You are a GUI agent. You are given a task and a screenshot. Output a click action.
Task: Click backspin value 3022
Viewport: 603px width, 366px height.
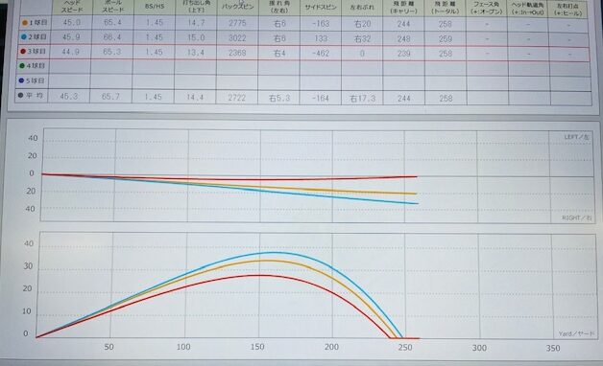coord(237,38)
